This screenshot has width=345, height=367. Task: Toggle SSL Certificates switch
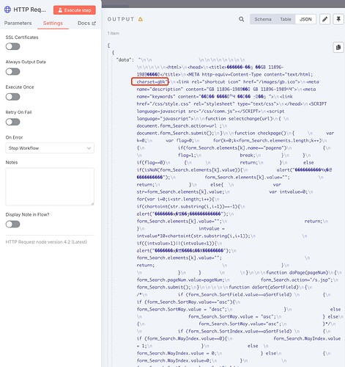(x=12, y=46)
